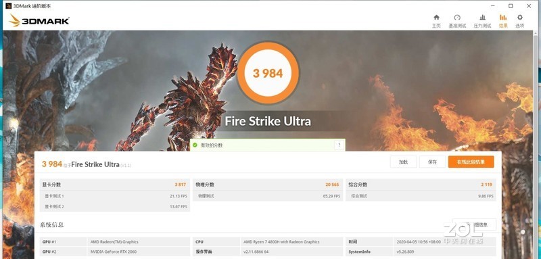Click the 加载 load button
This screenshot has height=259, width=541.
click(403, 162)
